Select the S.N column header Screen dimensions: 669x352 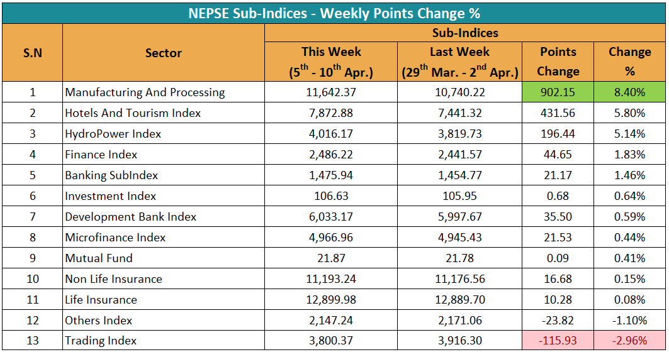[32, 53]
